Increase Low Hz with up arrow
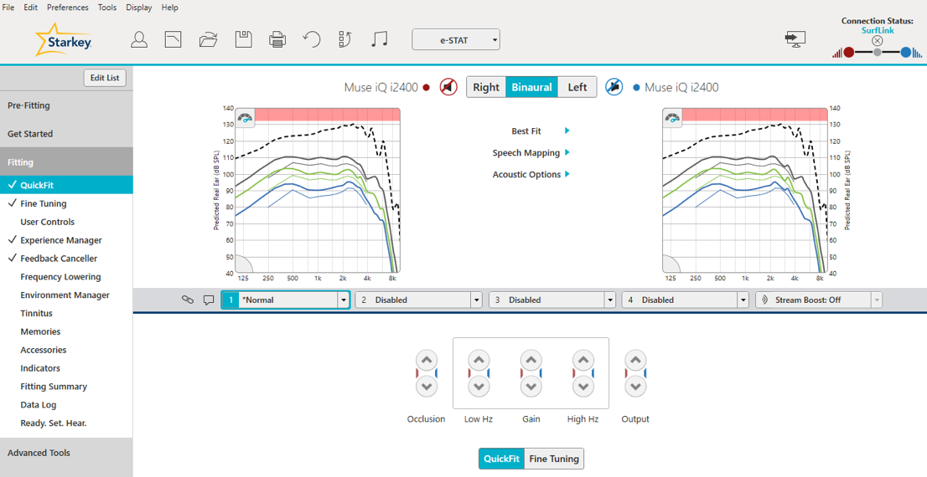927x477 pixels. coord(479,360)
